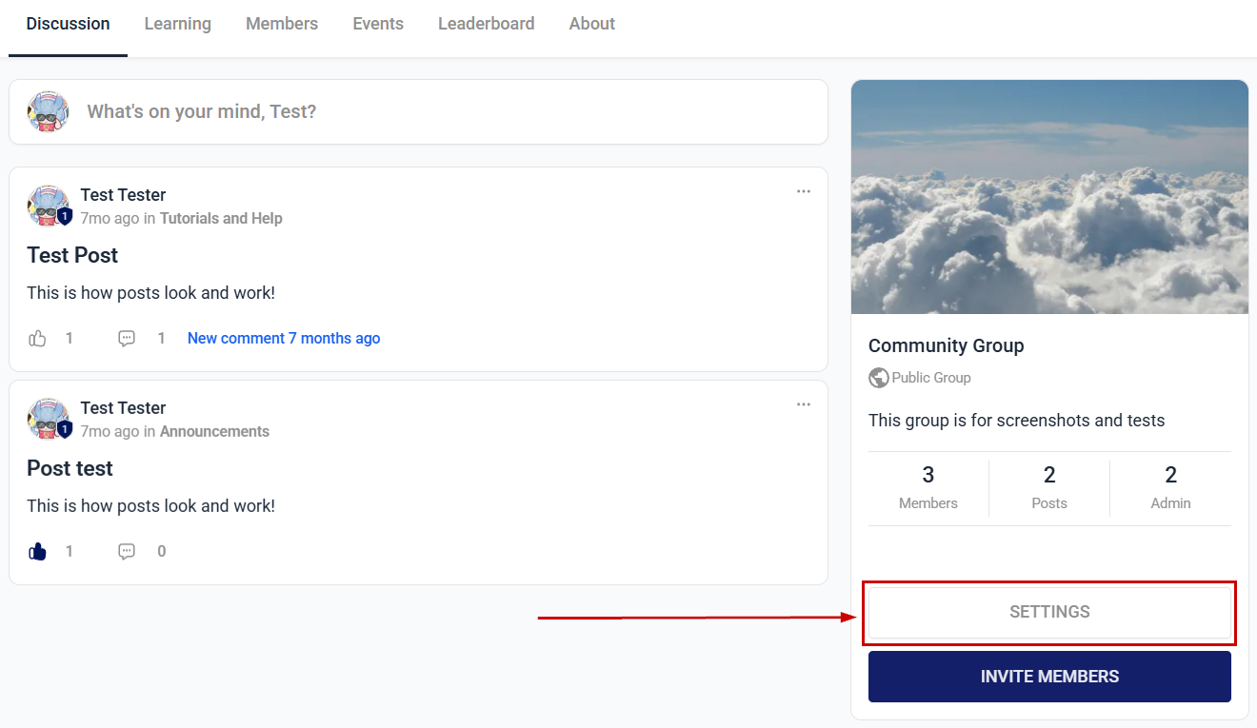Open the Members tab

282,24
